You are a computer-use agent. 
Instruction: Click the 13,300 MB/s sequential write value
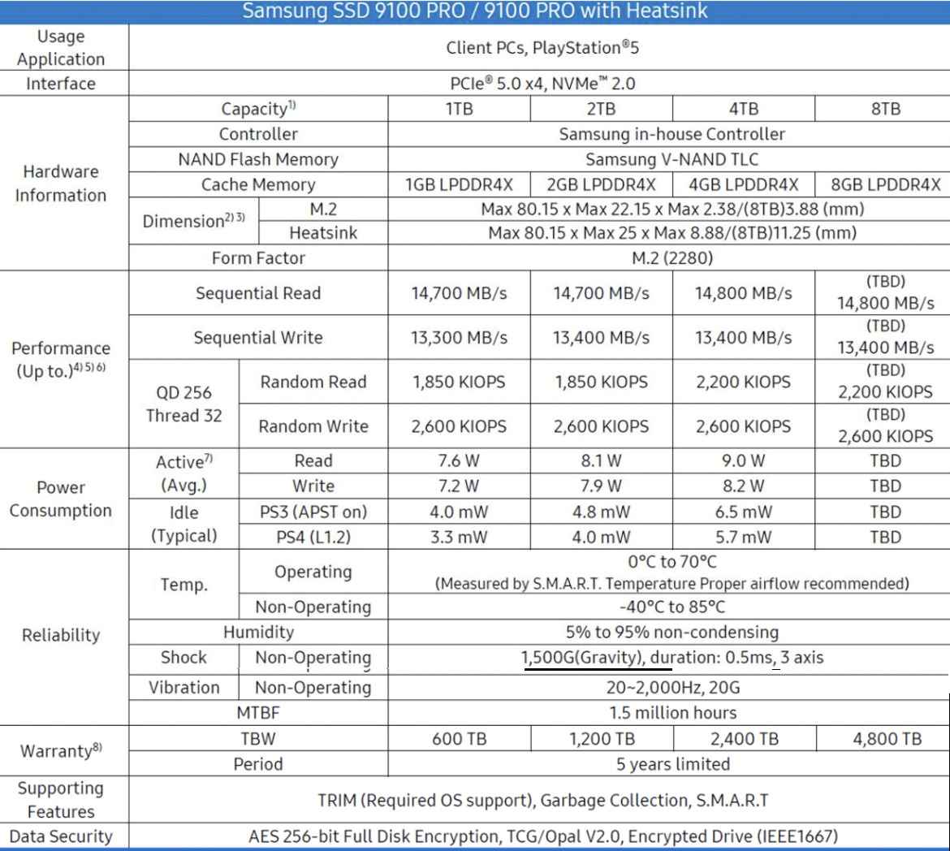pos(459,338)
